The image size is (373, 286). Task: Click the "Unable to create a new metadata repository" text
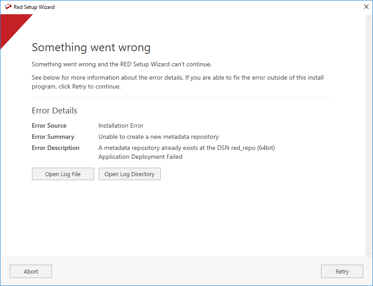tap(159, 137)
